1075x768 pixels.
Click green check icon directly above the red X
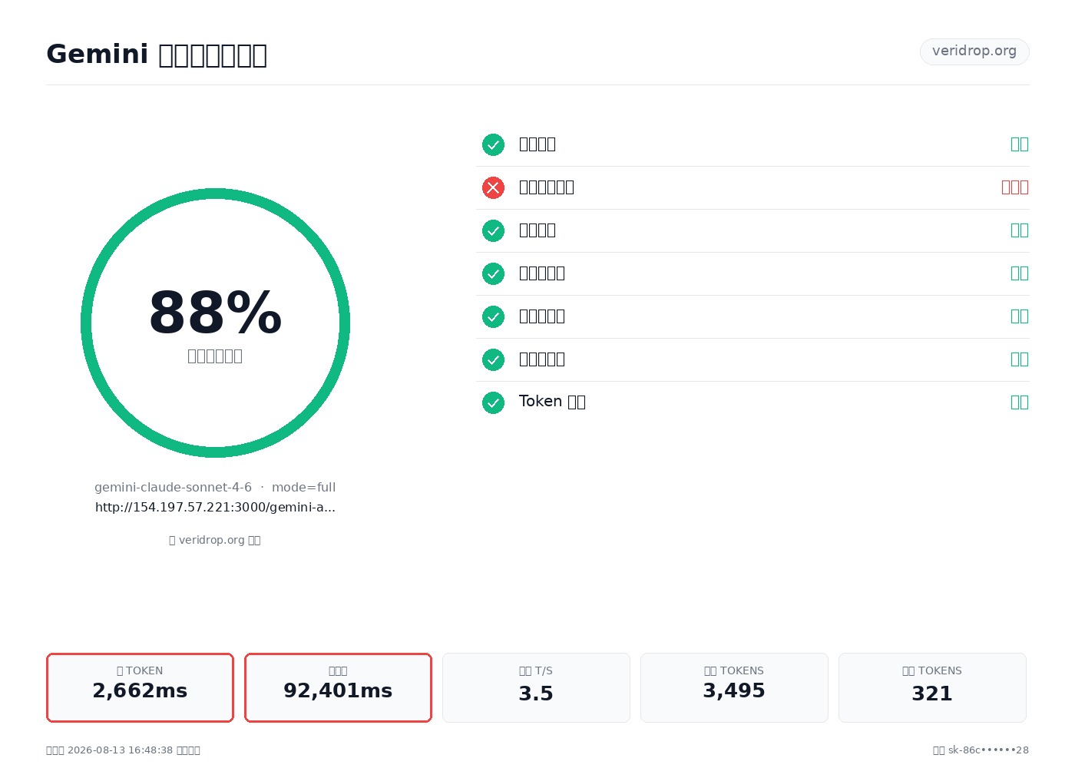click(493, 144)
